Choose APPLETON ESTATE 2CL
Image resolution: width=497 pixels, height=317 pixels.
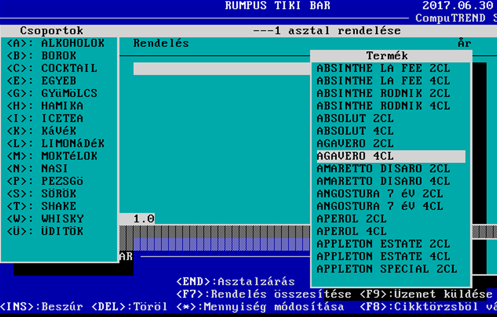tap(383, 244)
